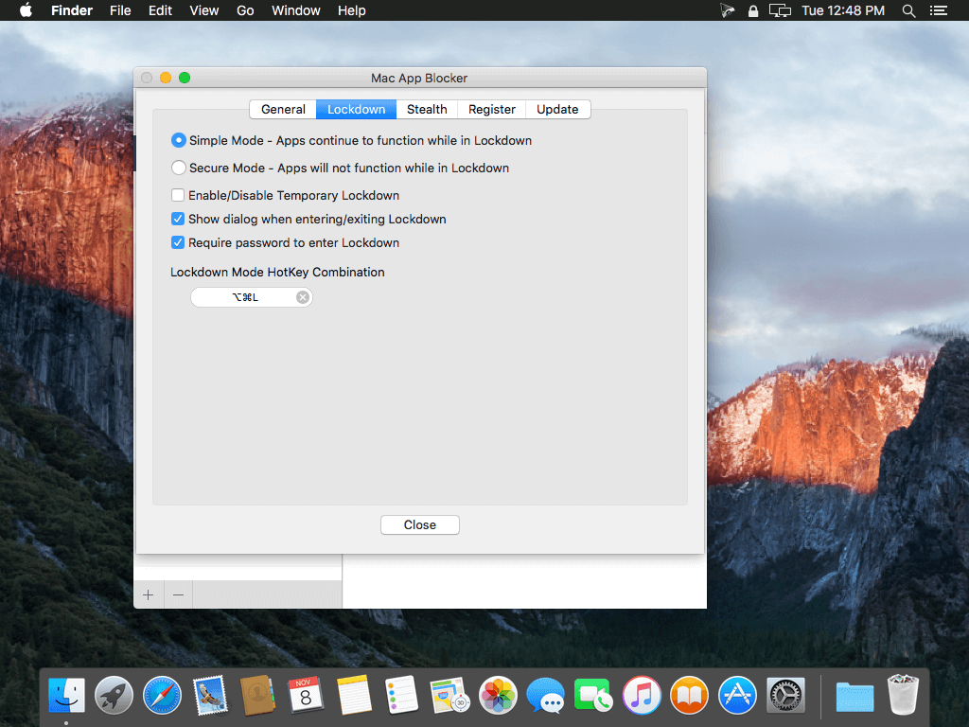Viewport: 969px width, 727px height.
Task: Open Contacts from the Dock
Action: point(257,695)
